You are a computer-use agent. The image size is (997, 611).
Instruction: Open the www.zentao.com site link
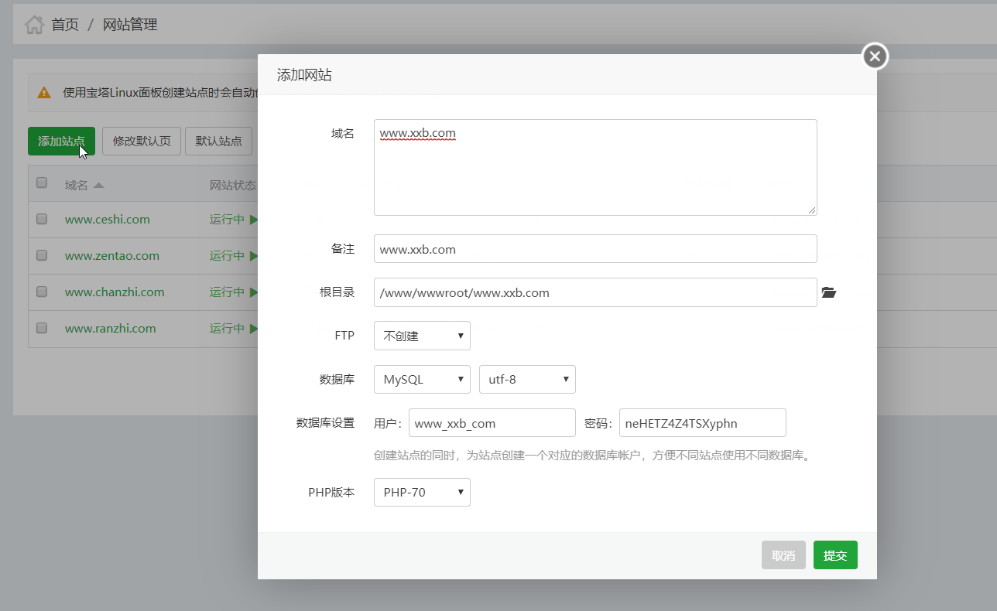[x=112, y=256]
